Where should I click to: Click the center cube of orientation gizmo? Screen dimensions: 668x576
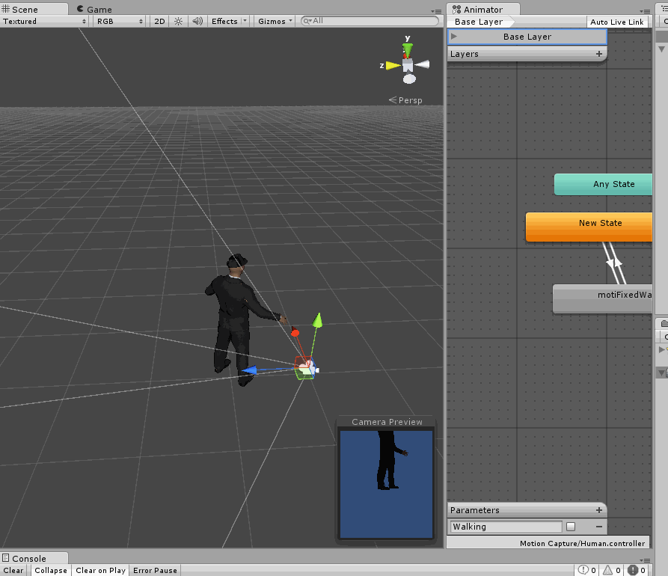coord(408,65)
